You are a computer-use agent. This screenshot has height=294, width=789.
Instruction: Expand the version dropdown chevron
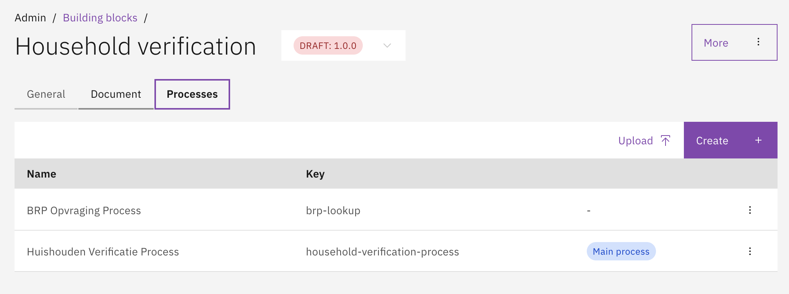tap(387, 45)
